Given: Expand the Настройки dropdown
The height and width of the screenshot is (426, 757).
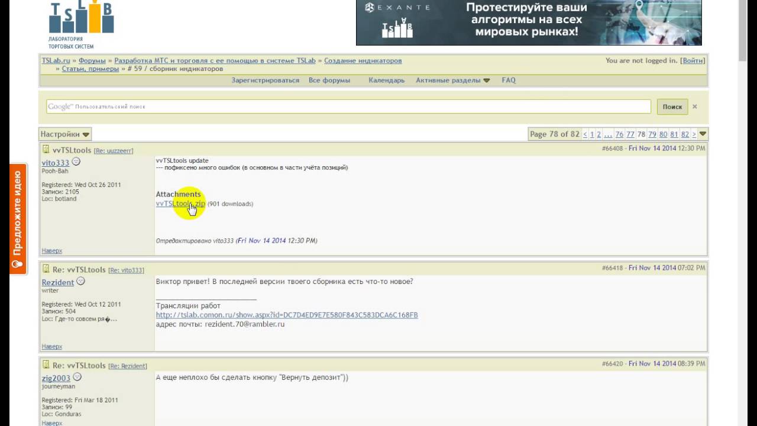Looking at the screenshot, I should [x=65, y=134].
